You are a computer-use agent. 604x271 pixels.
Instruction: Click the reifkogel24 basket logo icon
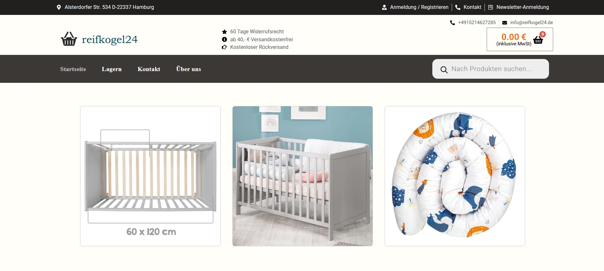coord(69,39)
